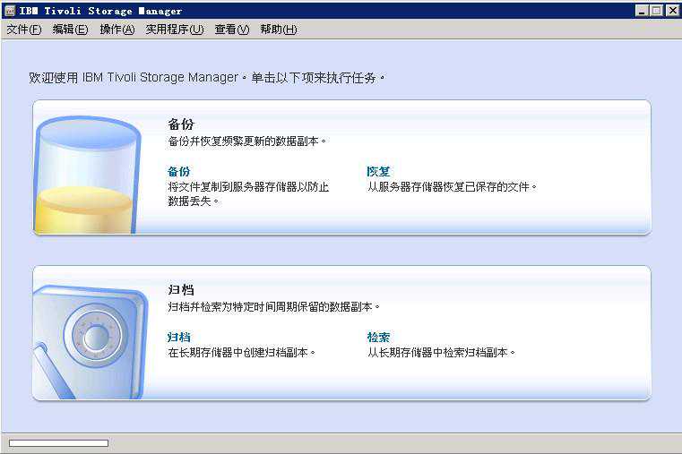The image size is (682, 454).
Task: Click the status bar progress indicator
Action: [58, 443]
